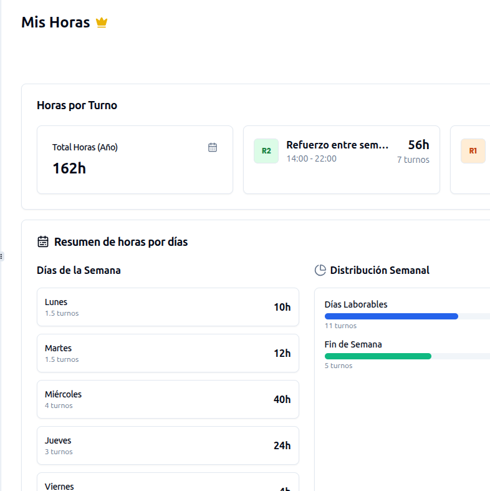
Task: Click the calendar icon in Total Horas card
Action: click(x=213, y=147)
